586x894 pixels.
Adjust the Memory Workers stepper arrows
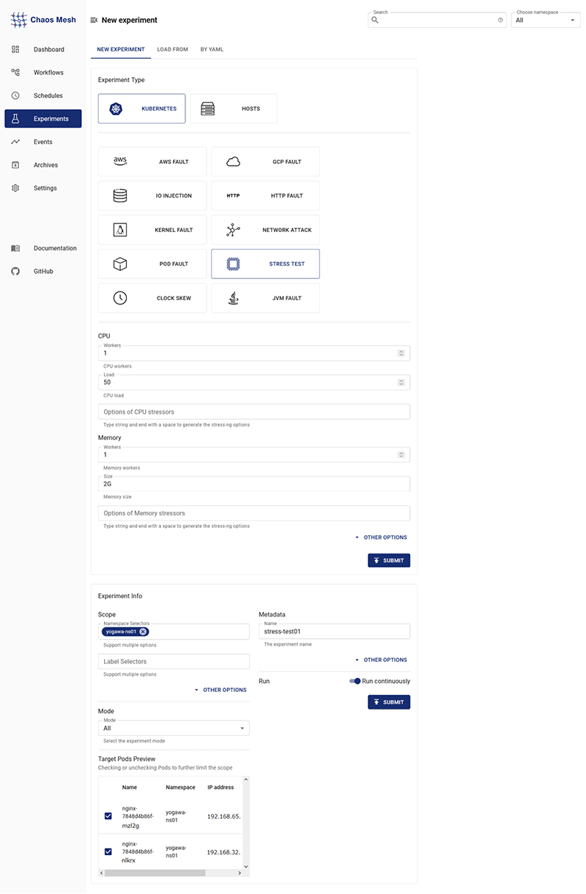pos(401,455)
